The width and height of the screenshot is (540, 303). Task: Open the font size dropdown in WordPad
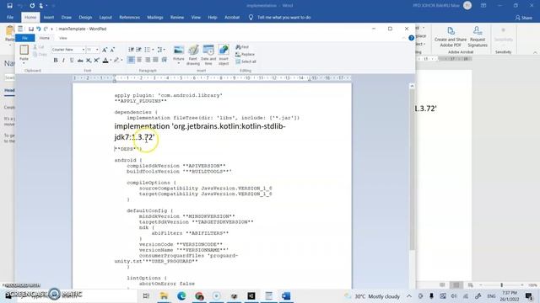tap(97, 50)
